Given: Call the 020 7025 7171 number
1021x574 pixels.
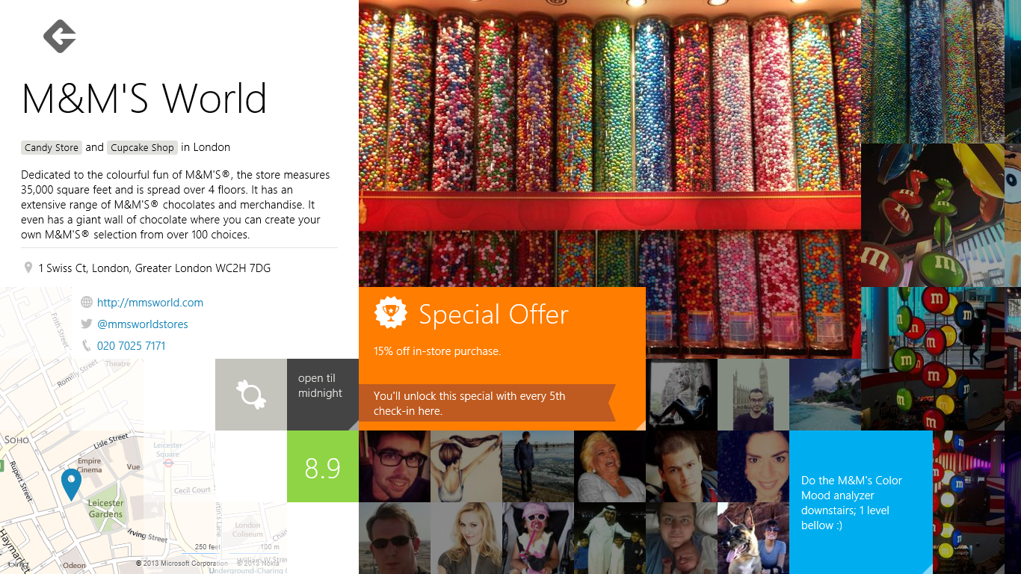Looking at the screenshot, I should click(132, 346).
